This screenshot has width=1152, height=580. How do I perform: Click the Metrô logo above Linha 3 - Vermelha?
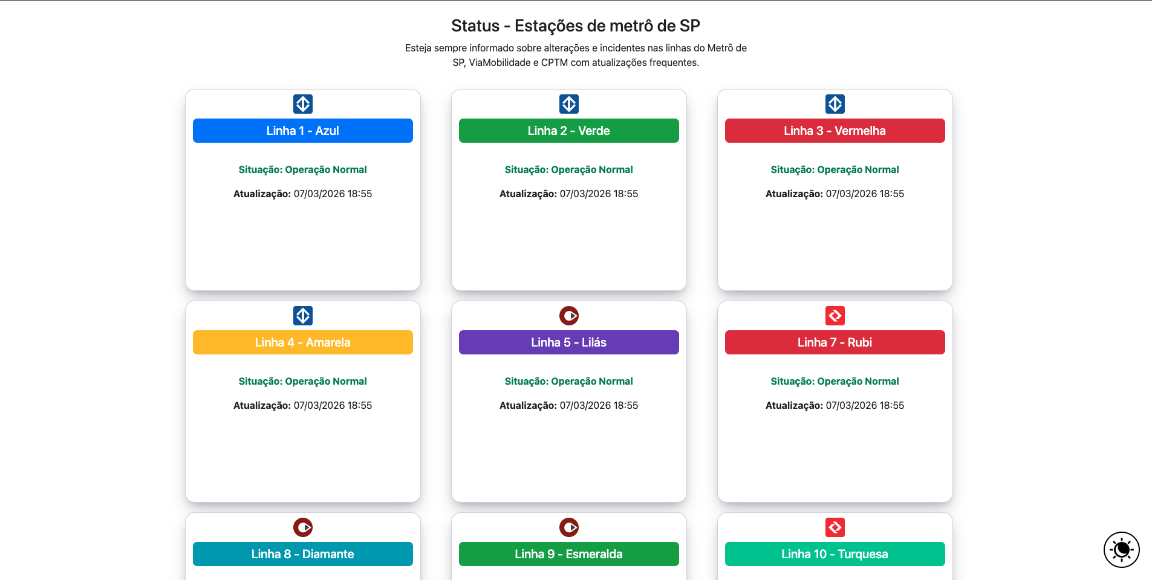(x=835, y=103)
